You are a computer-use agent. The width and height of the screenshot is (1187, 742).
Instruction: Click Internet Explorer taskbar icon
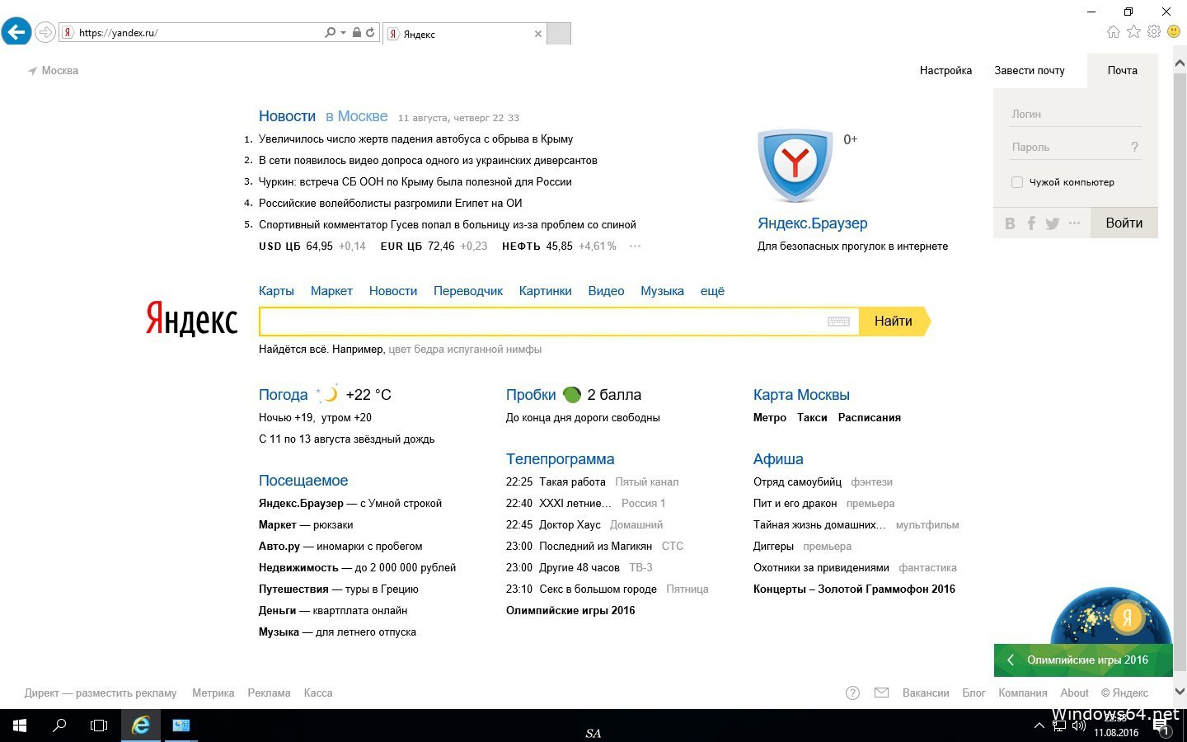coord(141,726)
